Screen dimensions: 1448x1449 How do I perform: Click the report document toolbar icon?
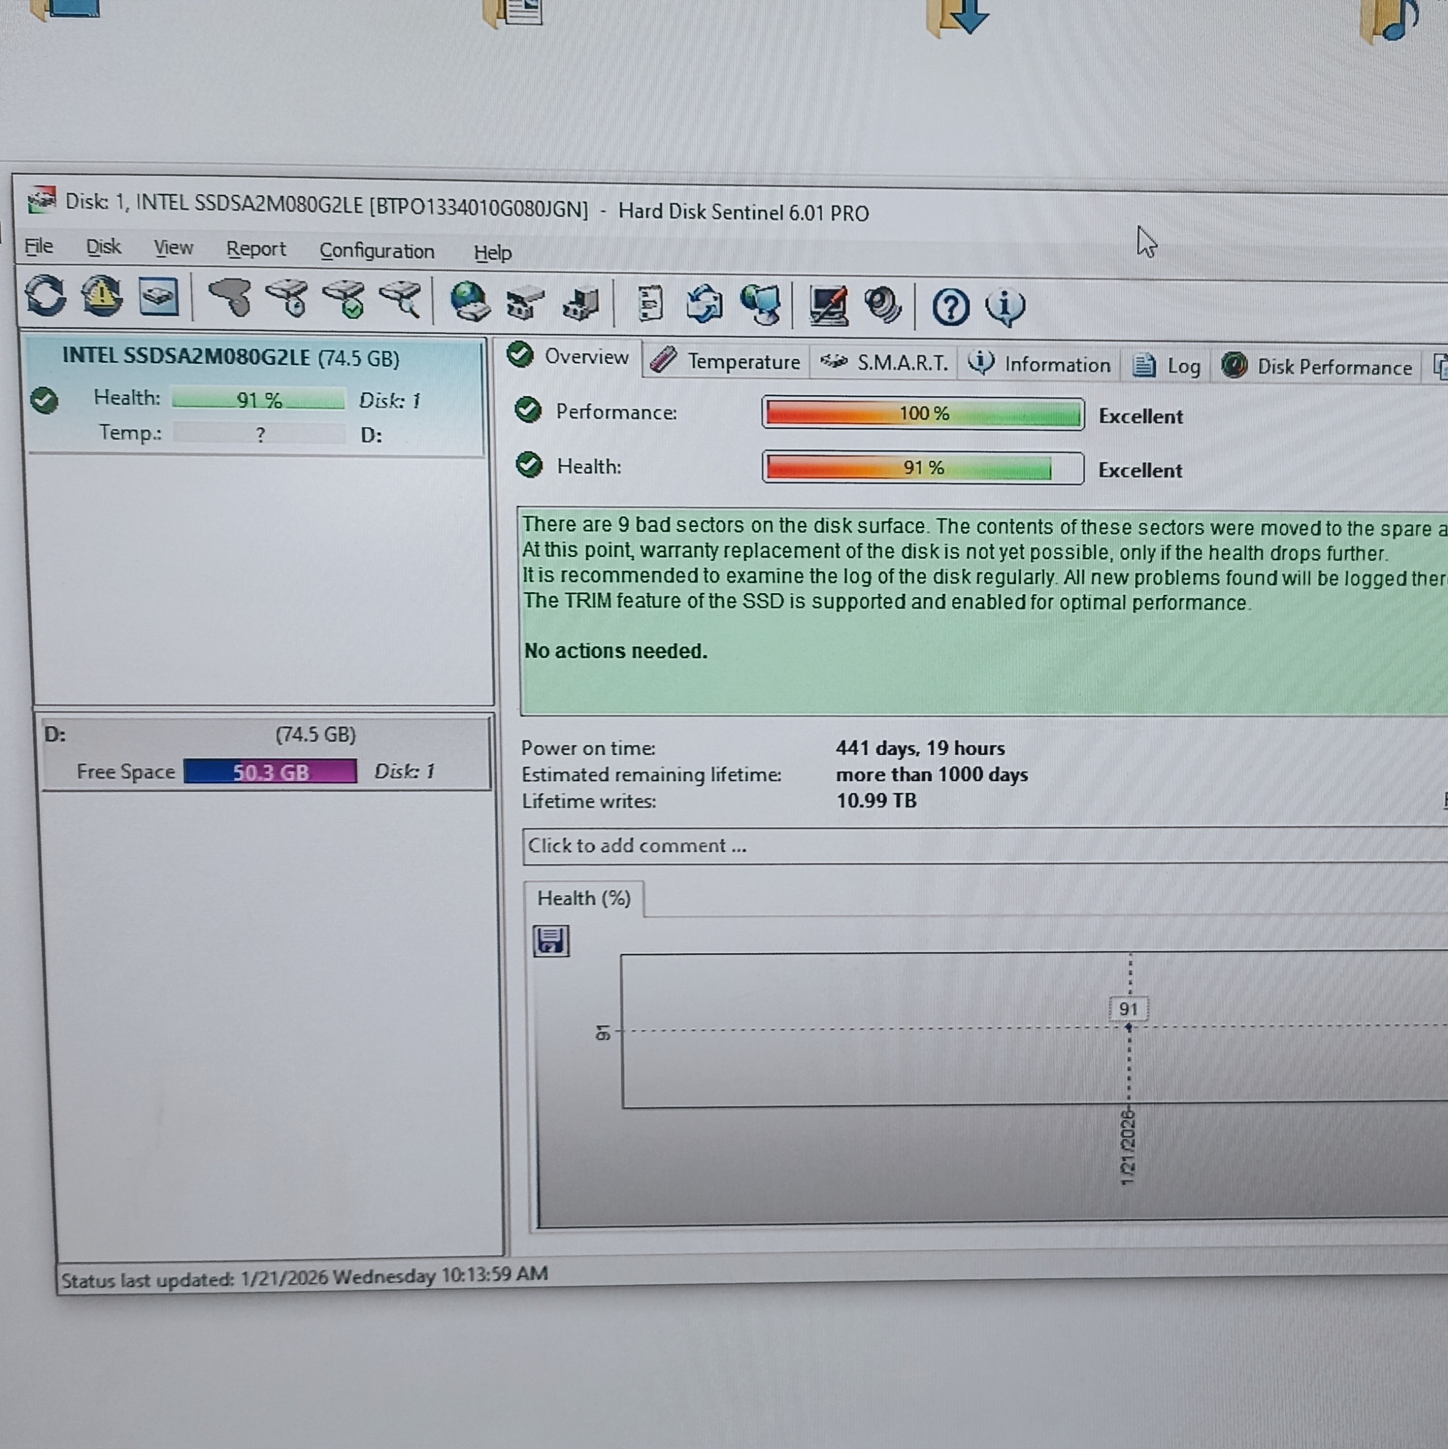click(650, 304)
